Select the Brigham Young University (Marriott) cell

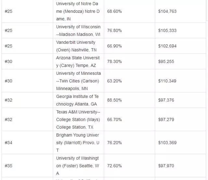pyautogui.click(x=78, y=142)
